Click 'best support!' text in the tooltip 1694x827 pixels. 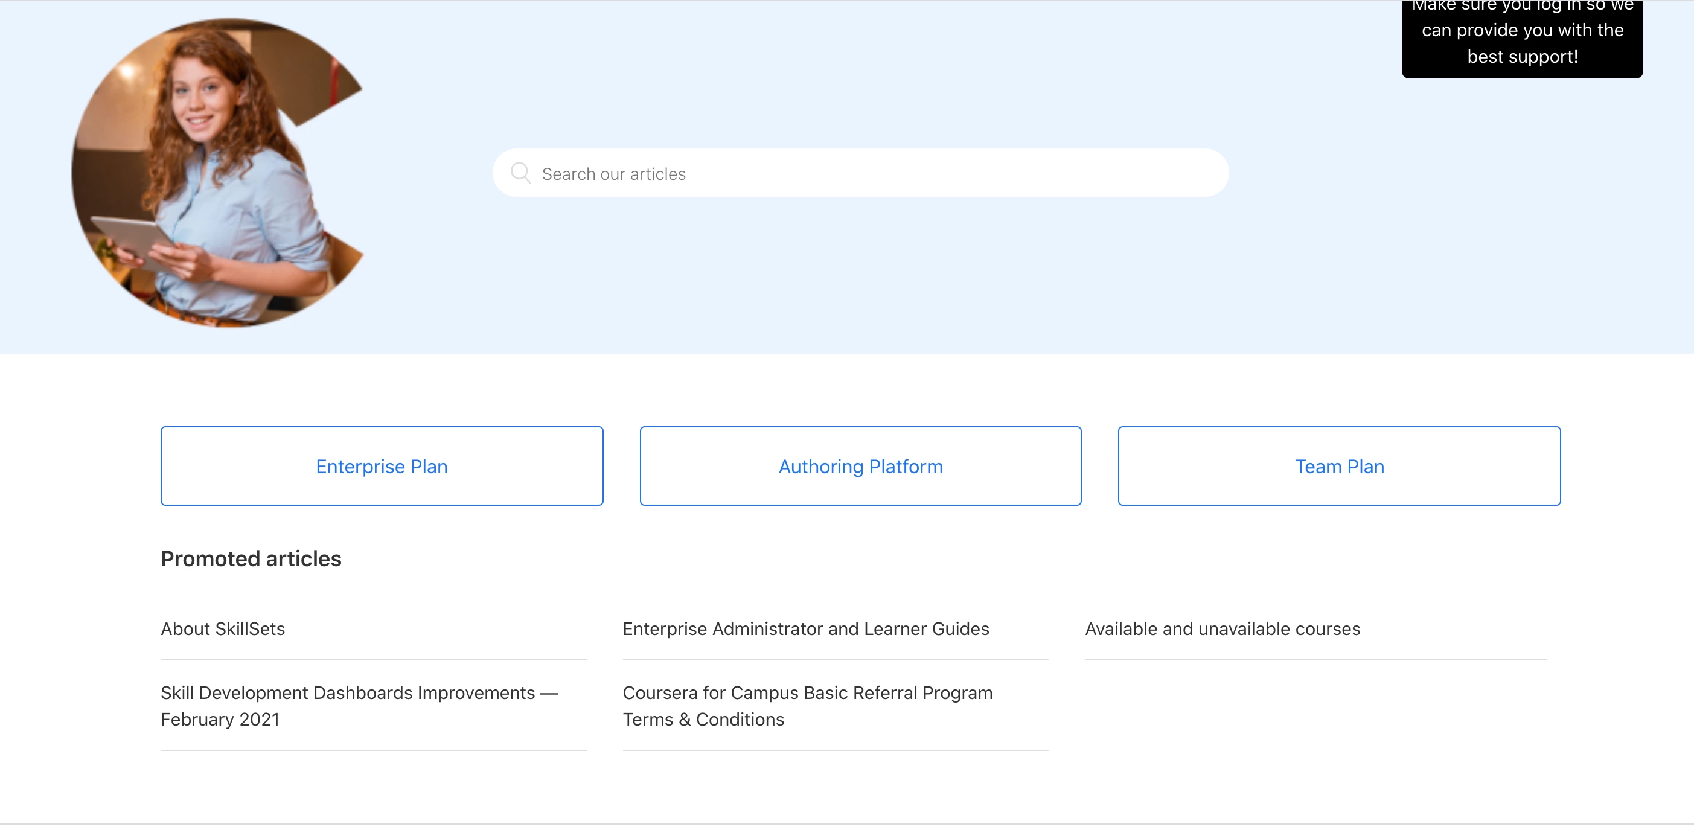[1522, 57]
